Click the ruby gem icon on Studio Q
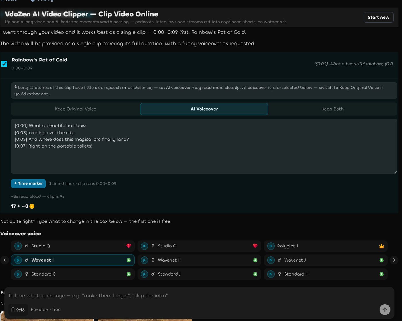The image size is (402, 321). 129,246
